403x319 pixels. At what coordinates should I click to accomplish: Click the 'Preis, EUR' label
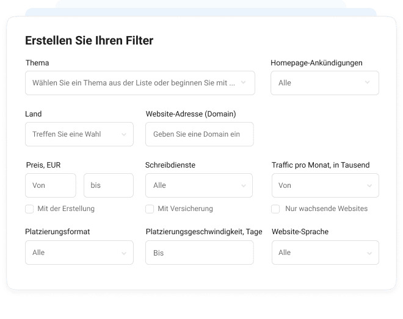(x=43, y=165)
